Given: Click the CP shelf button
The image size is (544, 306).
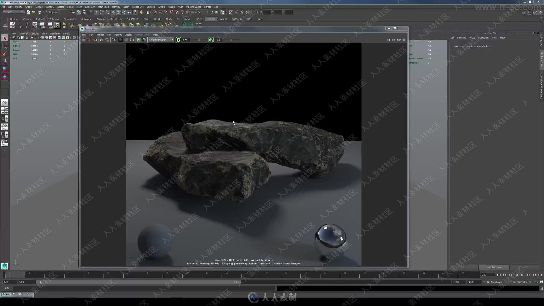Looking at the screenshot, I should coord(20,25).
